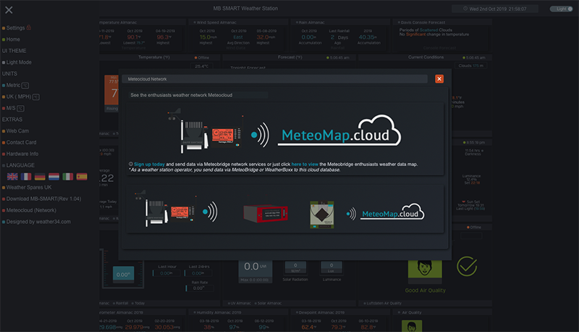Click the UK flag language icon
The height and width of the screenshot is (332, 579).
[x=12, y=176]
